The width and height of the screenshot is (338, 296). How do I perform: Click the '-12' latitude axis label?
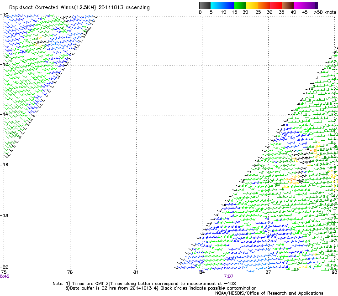[4, 64]
